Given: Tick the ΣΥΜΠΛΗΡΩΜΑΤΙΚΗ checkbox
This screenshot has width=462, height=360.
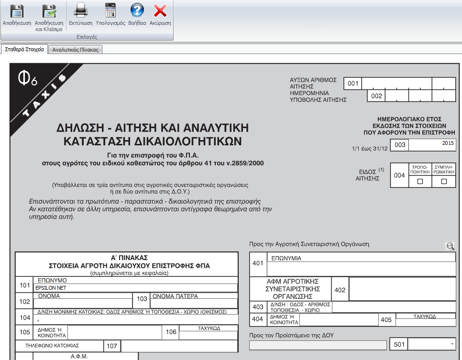Looking at the screenshot, I should (444, 182).
